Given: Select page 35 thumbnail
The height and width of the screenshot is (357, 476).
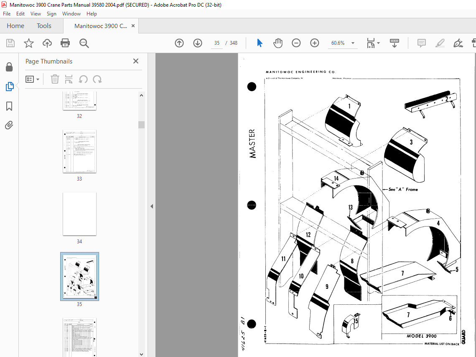Looking at the screenshot, I should (79, 277).
